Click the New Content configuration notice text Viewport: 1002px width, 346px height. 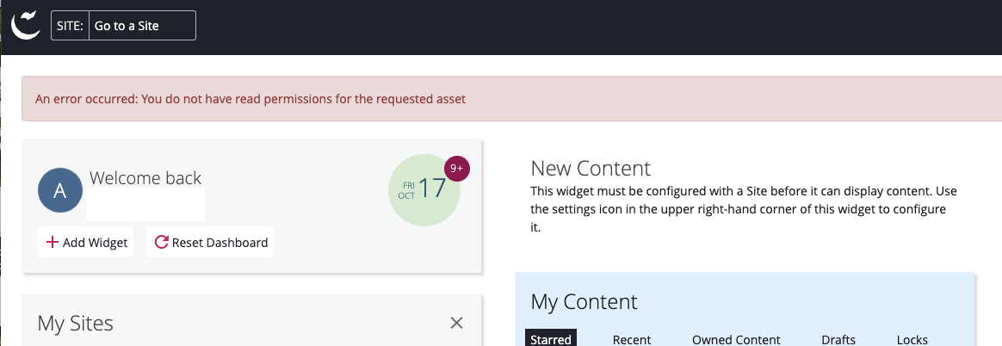point(744,209)
